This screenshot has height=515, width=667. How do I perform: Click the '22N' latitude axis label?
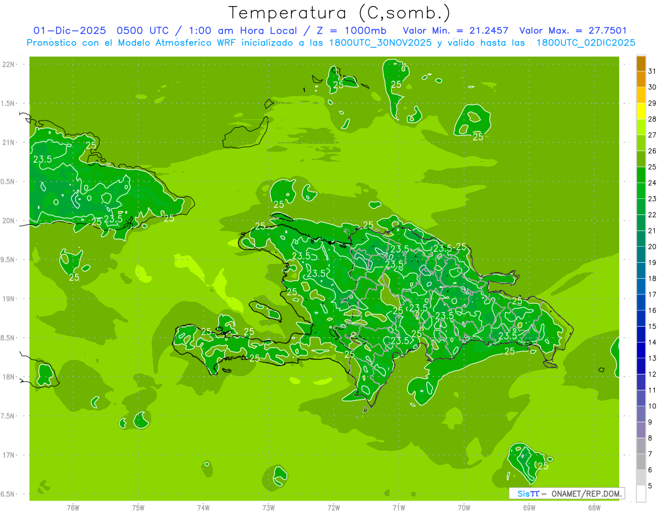(9, 64)
